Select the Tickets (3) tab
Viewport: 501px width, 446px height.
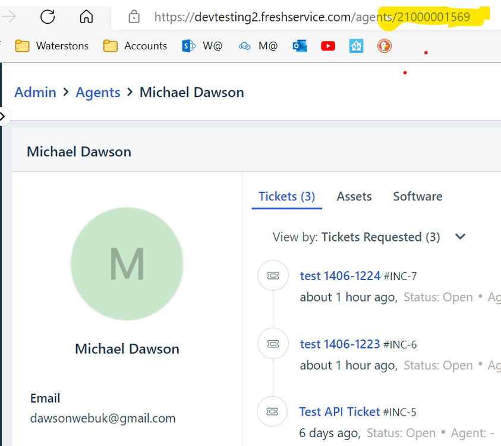(286, 196)
